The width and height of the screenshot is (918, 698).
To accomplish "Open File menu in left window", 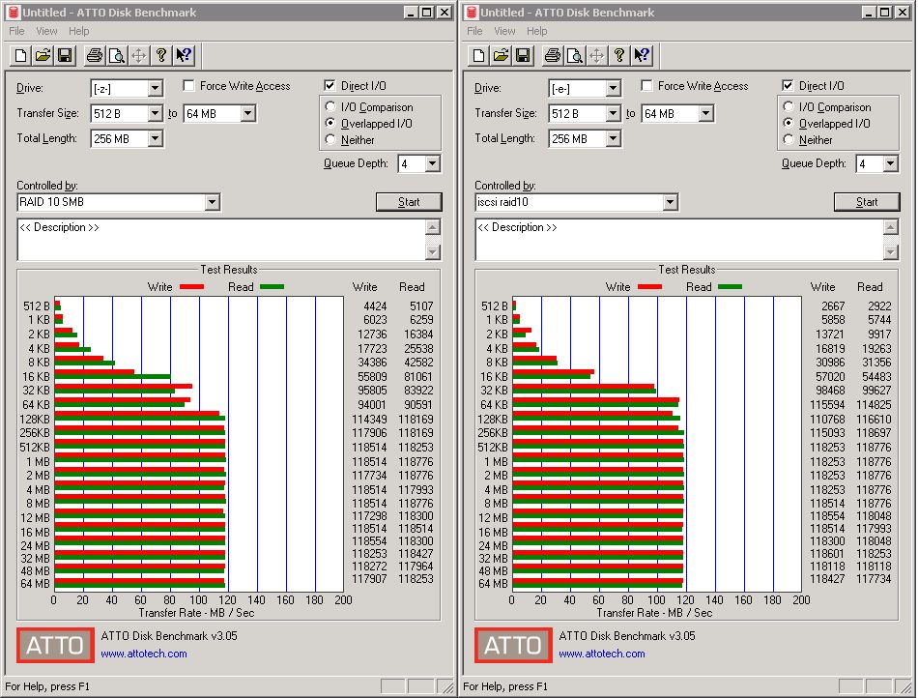I will [x=17, y=31].
